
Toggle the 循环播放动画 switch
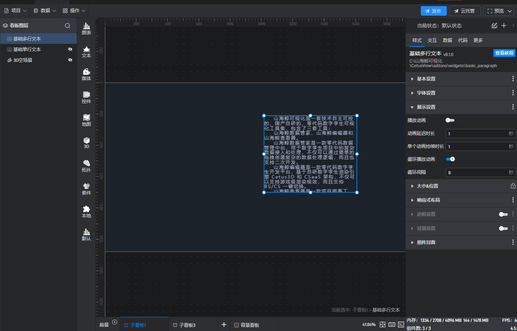click(450, 159)
